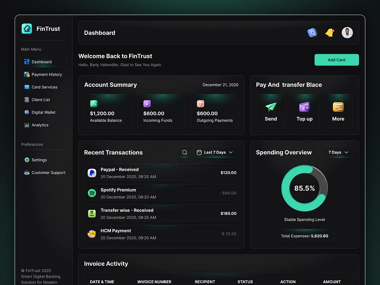Viewport: 380px width, 285px height.
Task: Click the Outgoing Payments orange arrow icon
Action: pyautogui.click(x=200, y=104)
